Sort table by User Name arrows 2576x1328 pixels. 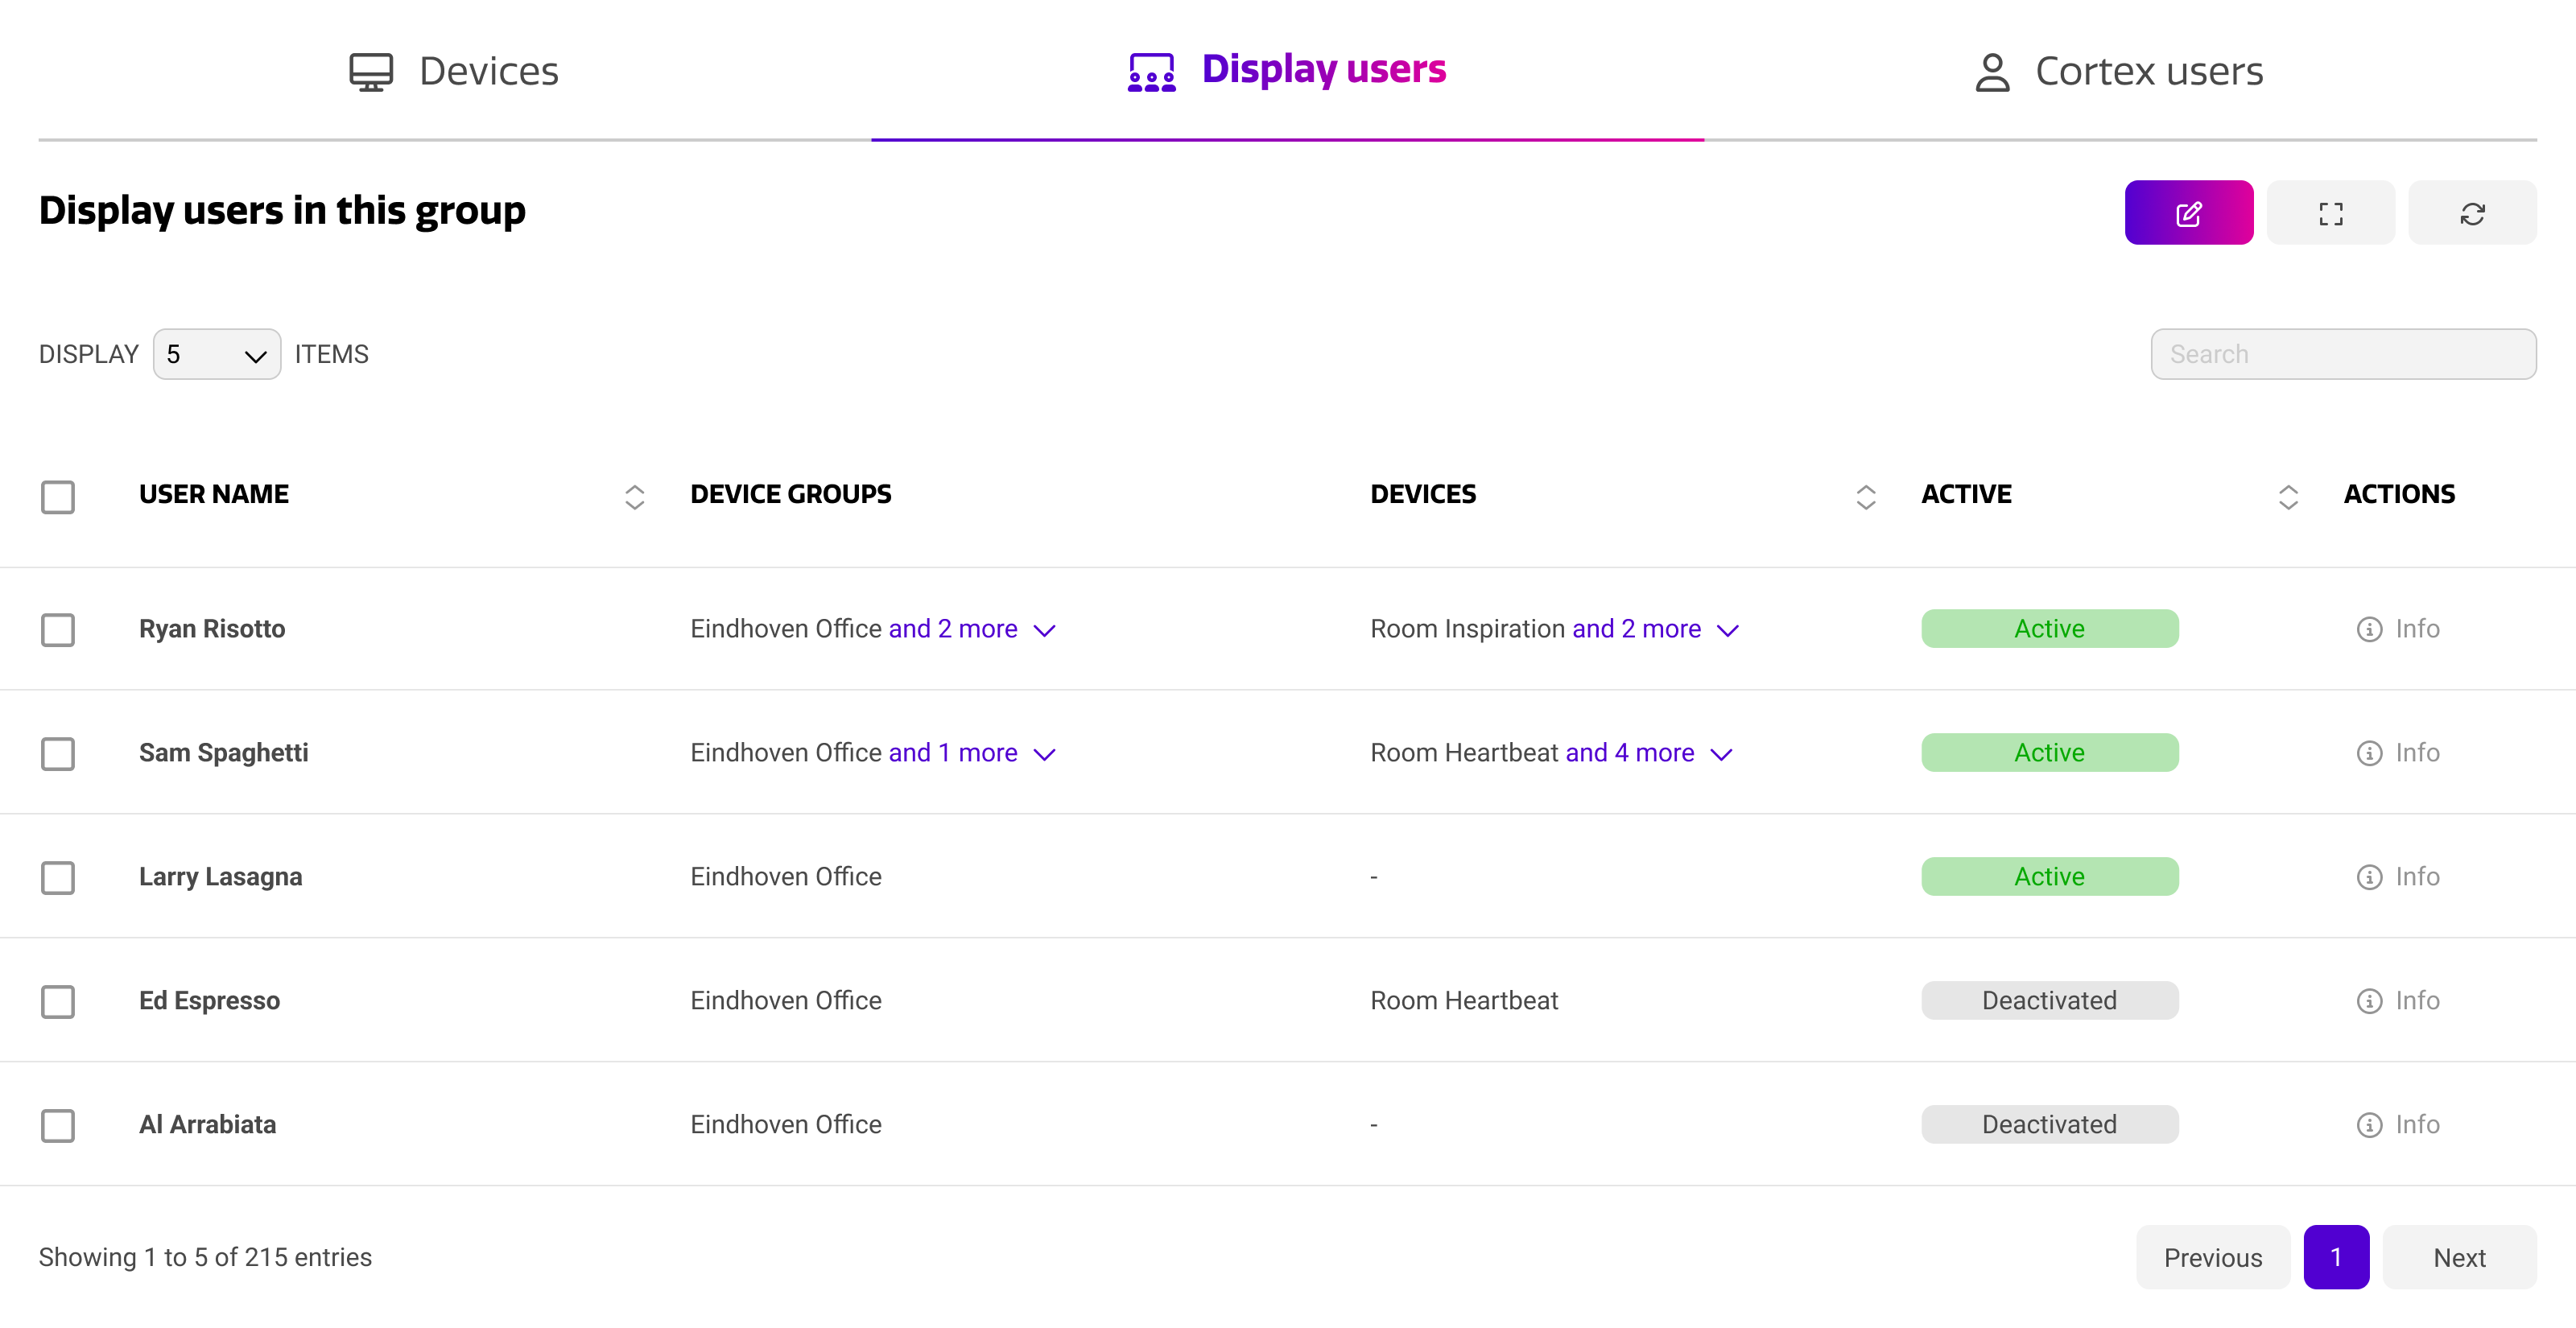[634, 497]
